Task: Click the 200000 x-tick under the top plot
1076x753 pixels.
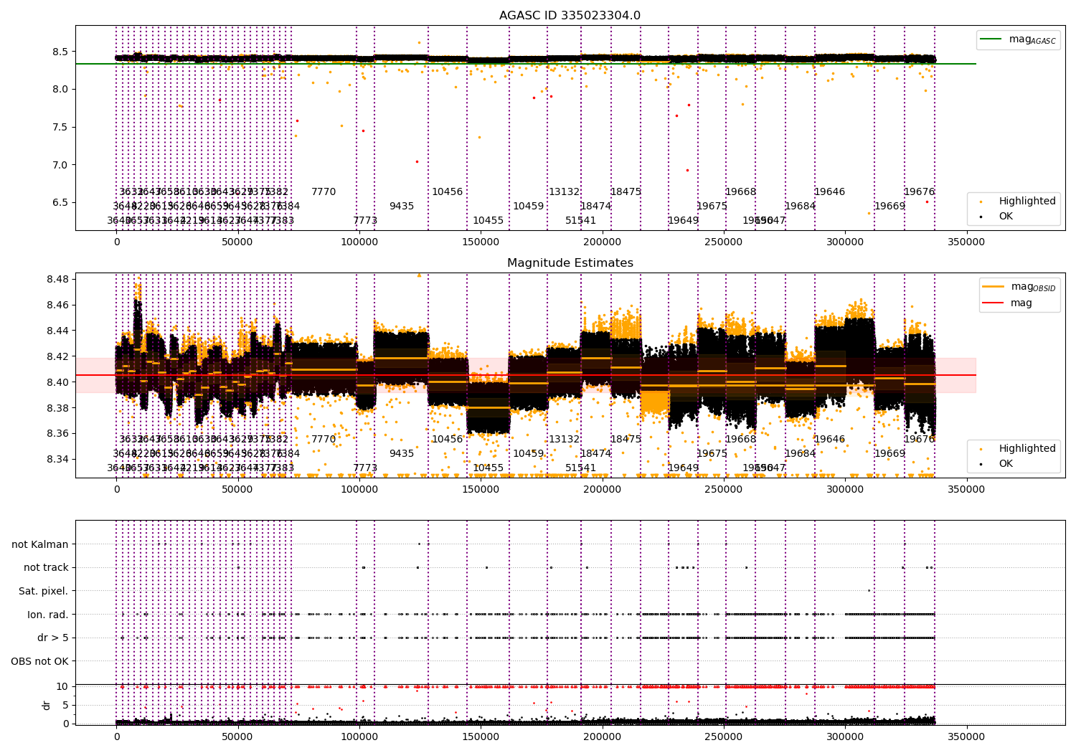Action: (602, 242)
